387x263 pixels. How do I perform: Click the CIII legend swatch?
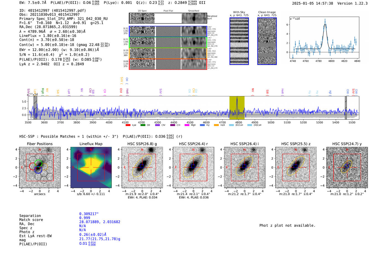point(172,125)
